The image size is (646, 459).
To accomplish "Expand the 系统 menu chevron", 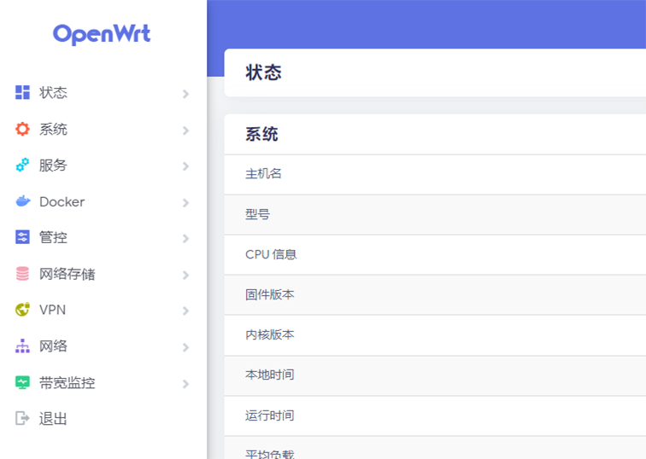I will click(x=185, y=131).
